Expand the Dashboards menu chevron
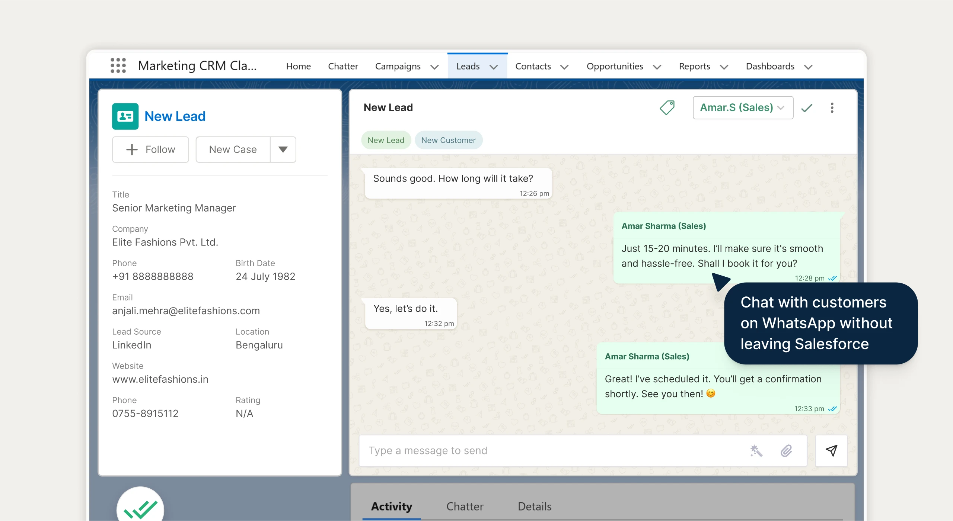The height and width of the screenshot is (521, 953). (808, 67)
